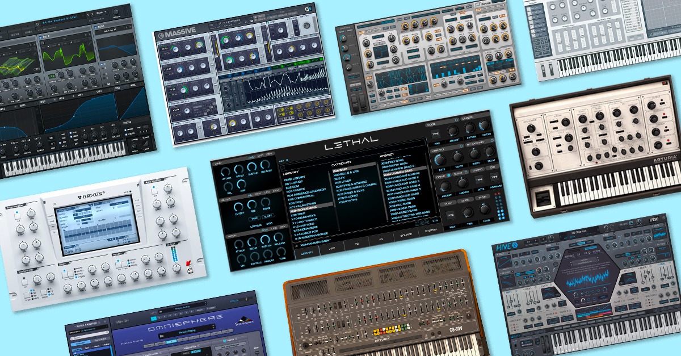This screenshot has height=356, width=681.
Task: Click the Unison Voices knob in Lethal
Action: (x=484, y=124)
